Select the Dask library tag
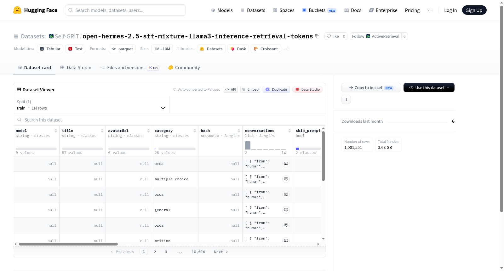Screen dimensions: 504x271 pyautogui.click(x=238, y=49)
